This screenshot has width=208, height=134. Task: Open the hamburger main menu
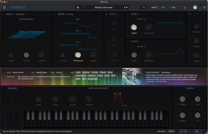pyautogui.click(x=4, y=8)
